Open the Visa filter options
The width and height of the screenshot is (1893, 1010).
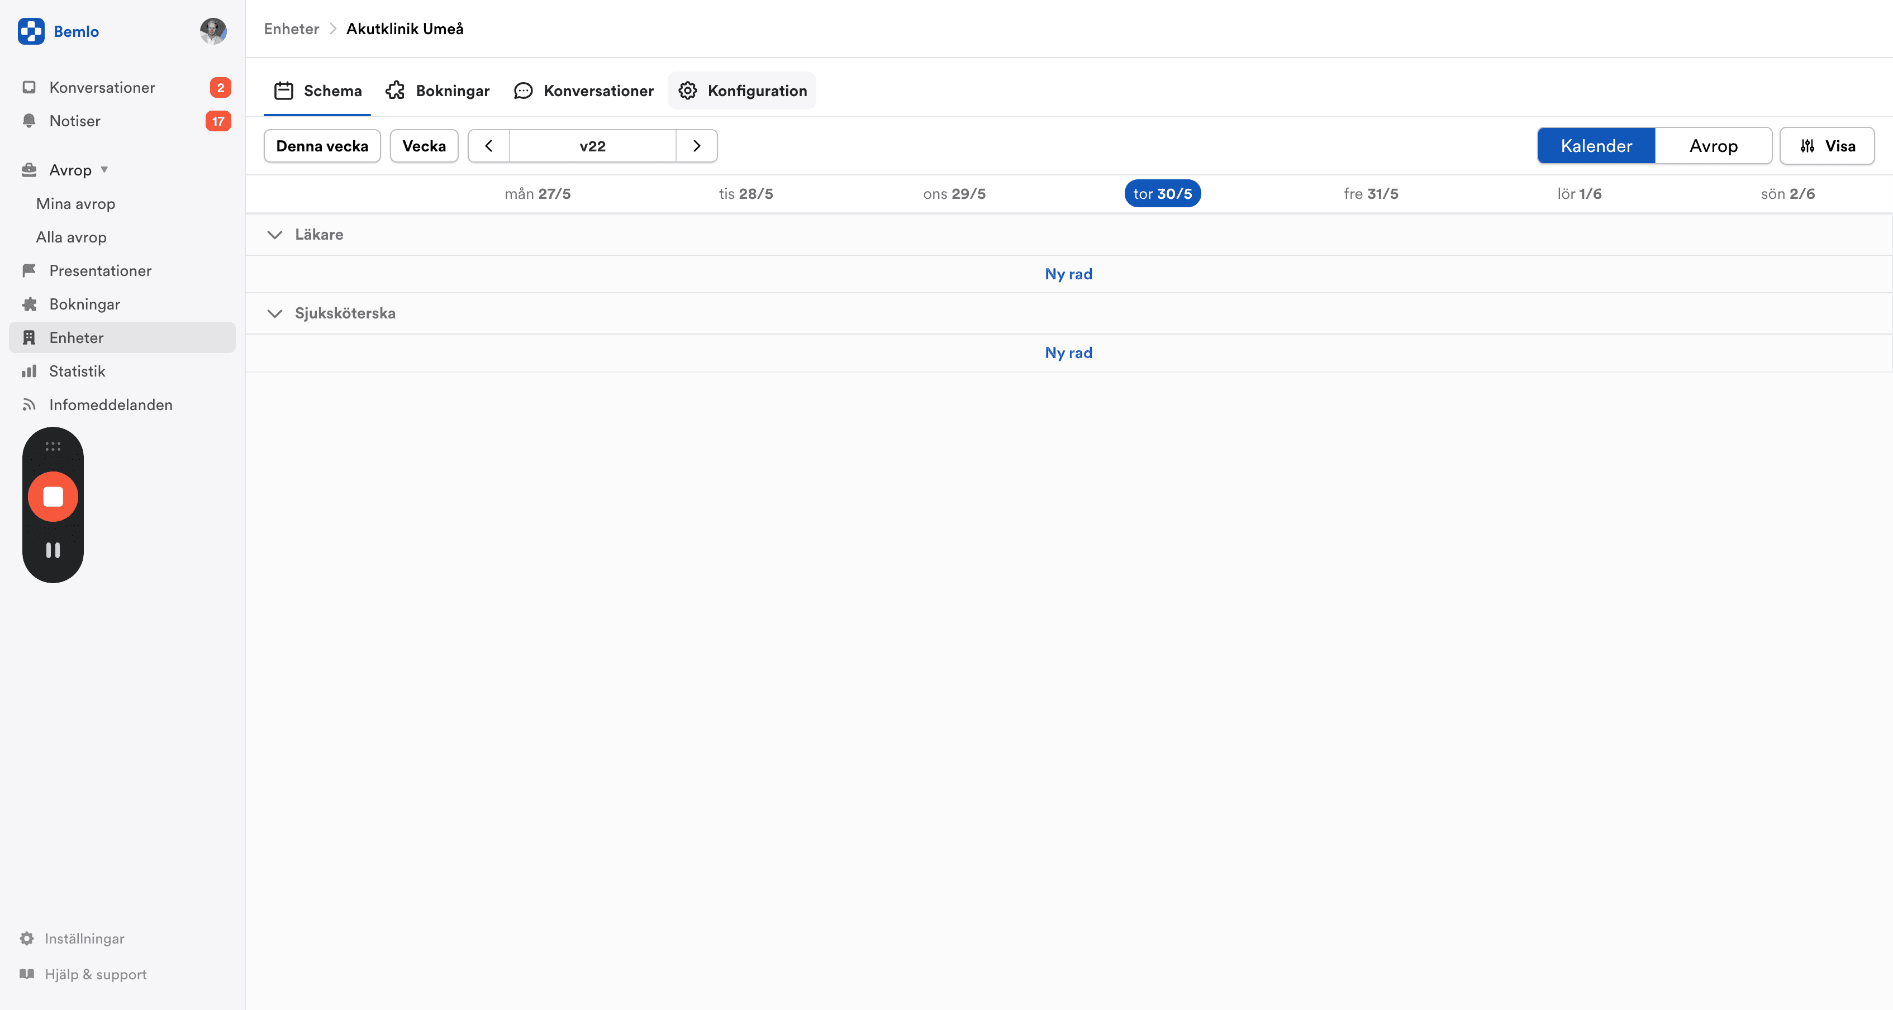(x=1827, y=145)
